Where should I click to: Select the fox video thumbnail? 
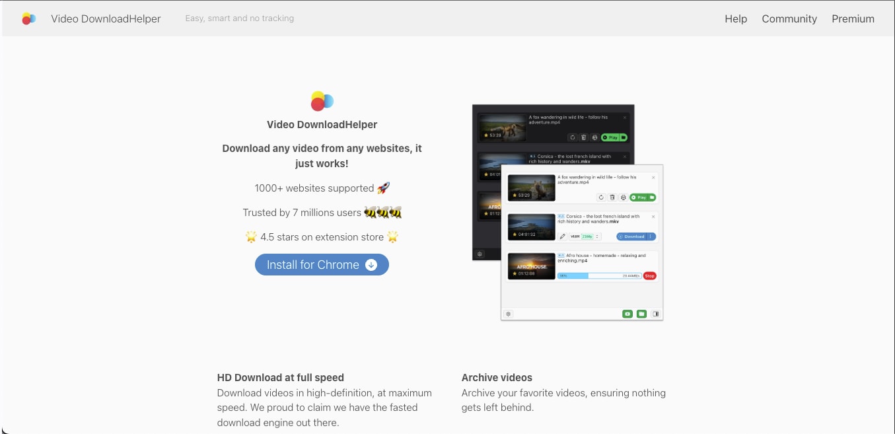pyautogui.click(x=530, y=186)
